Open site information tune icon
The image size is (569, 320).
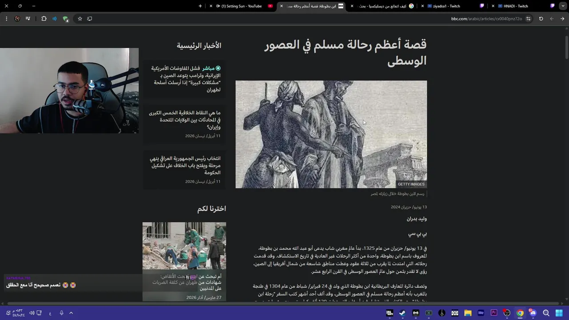pos(528,19)
